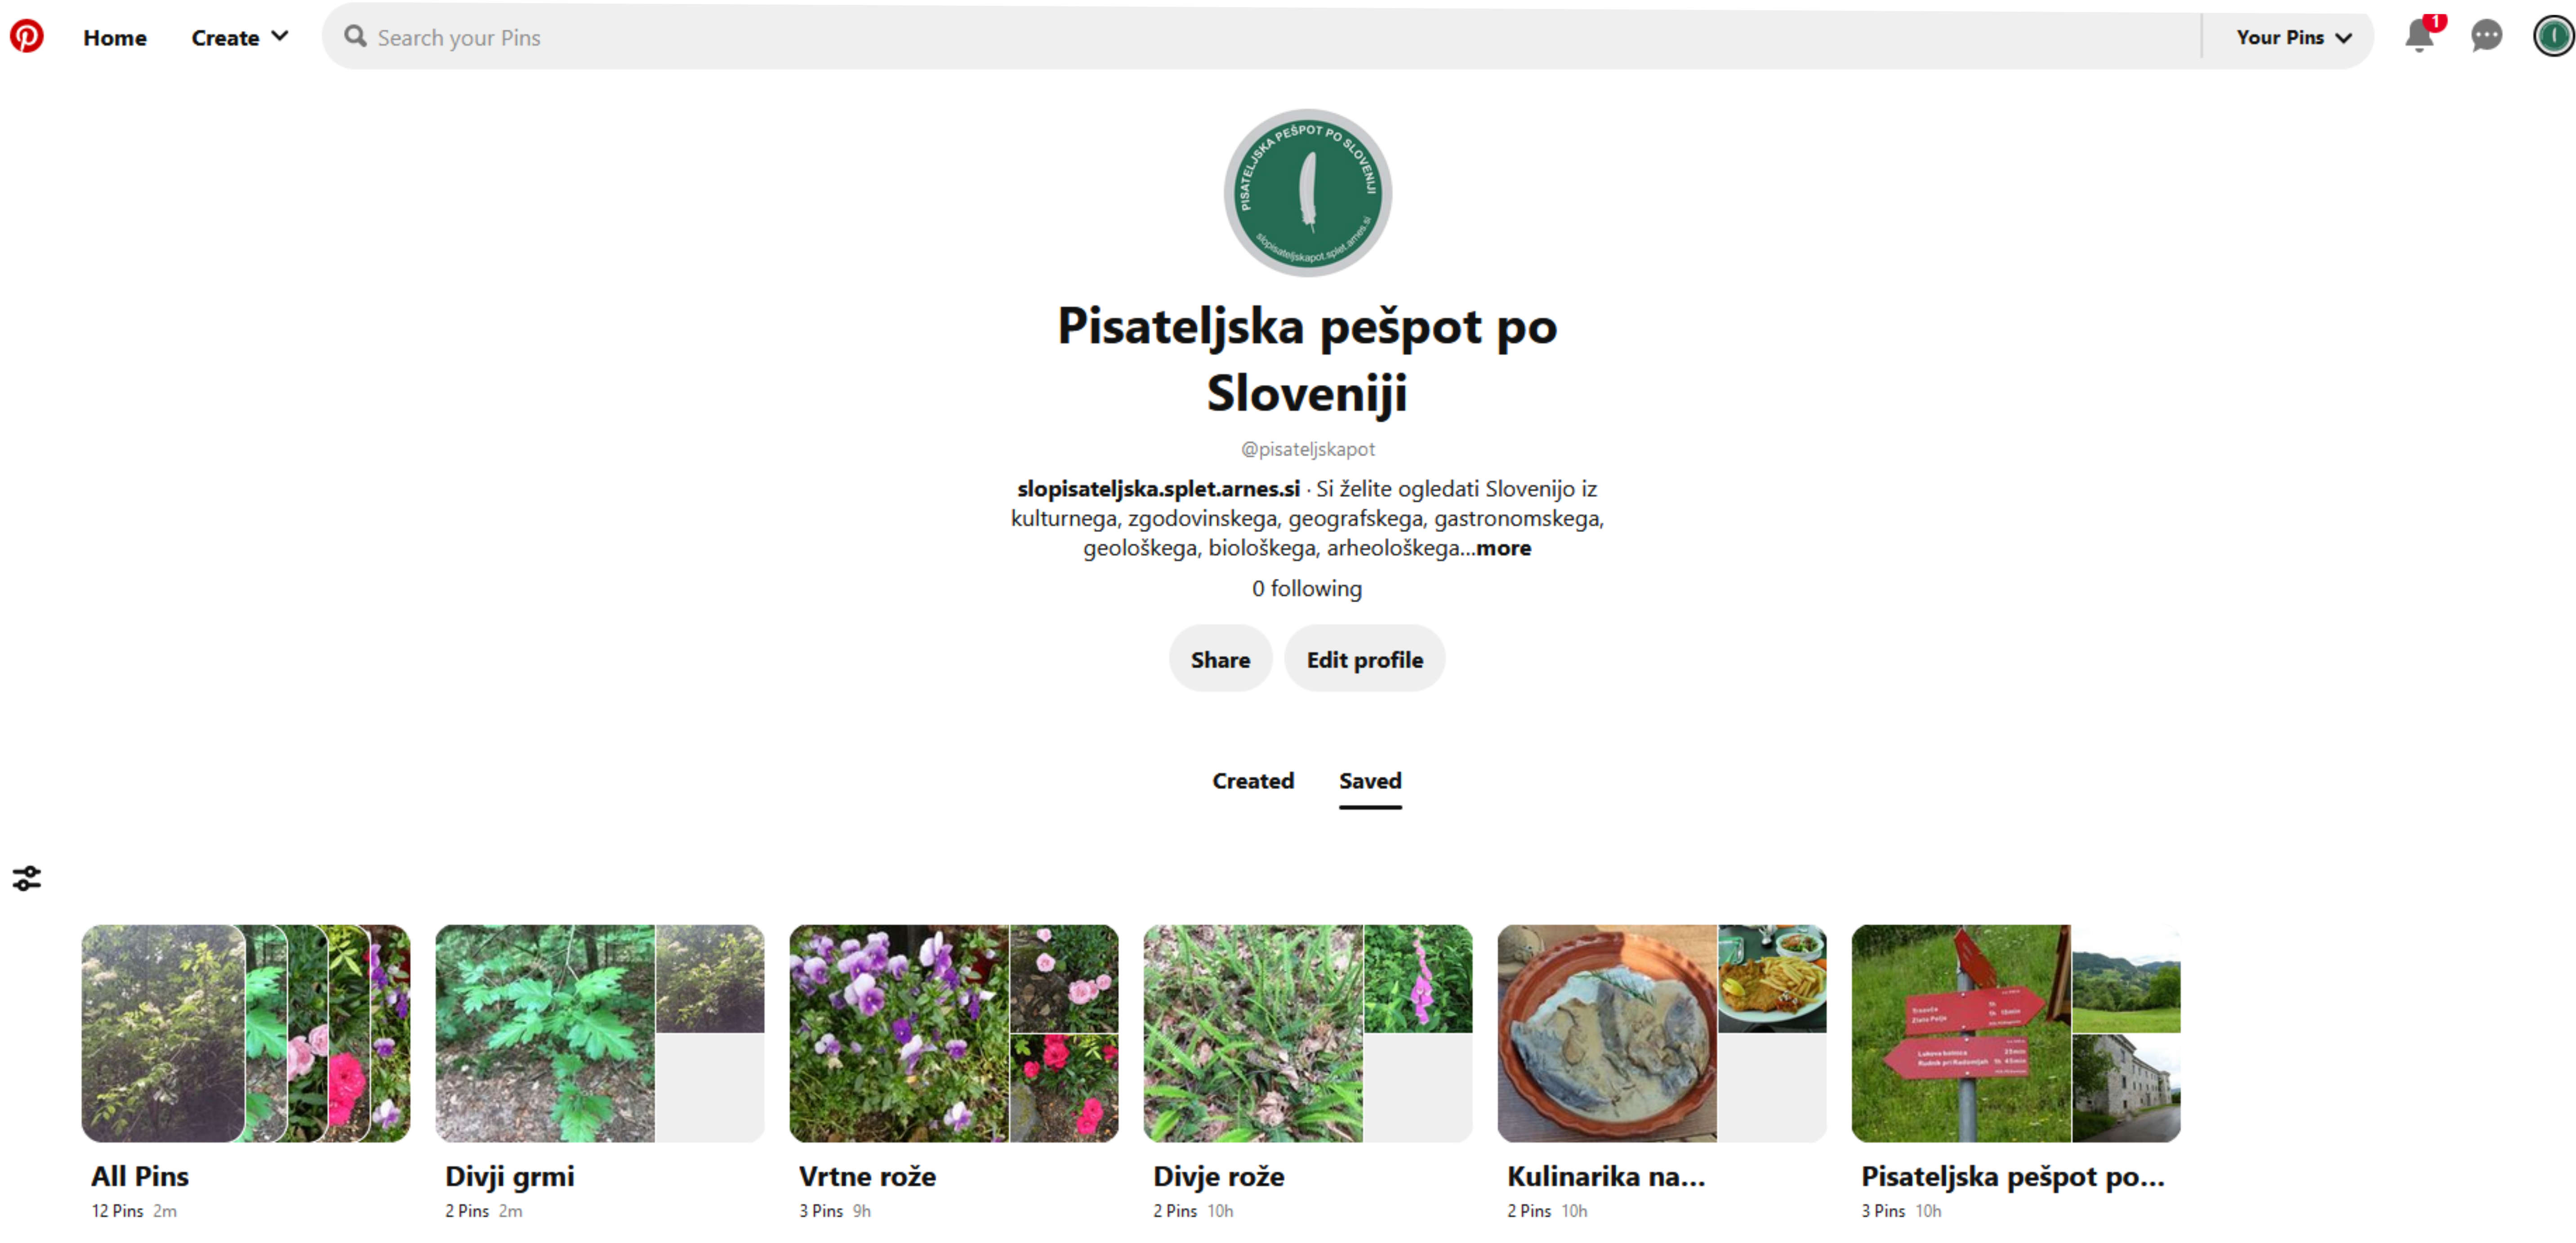Open the board filter settings icon
The image size is (2576, 1243).
pyautogui.click(x=27, y=878)
